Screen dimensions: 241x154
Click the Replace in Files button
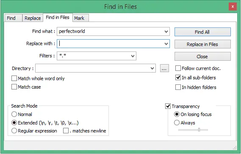pos(202,44)
